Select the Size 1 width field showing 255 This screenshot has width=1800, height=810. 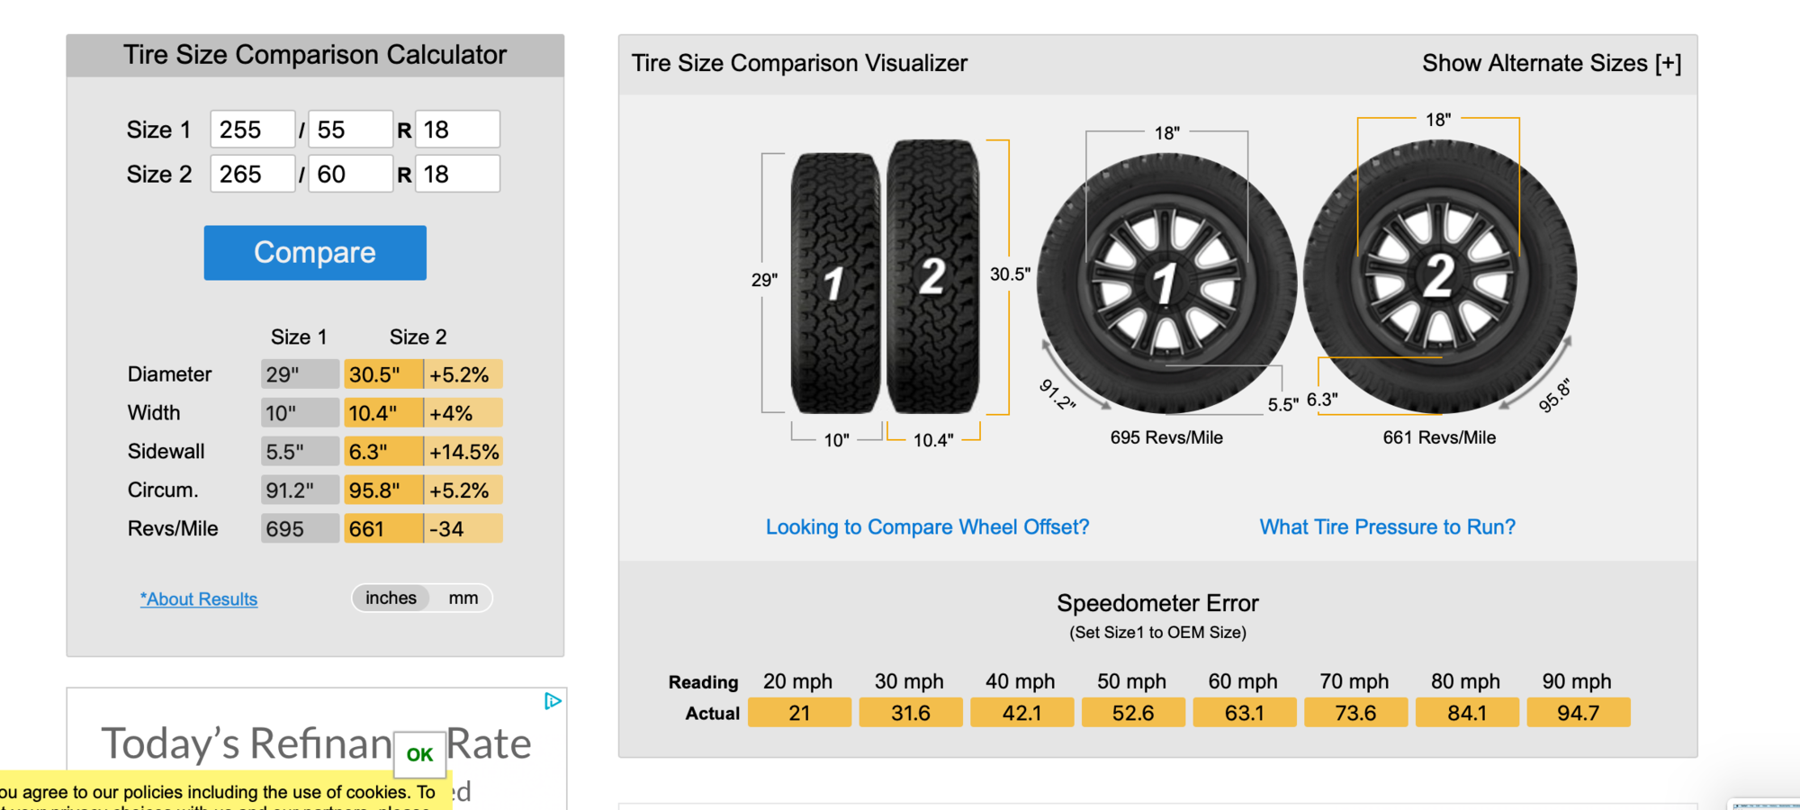click(x=252, y=129)
